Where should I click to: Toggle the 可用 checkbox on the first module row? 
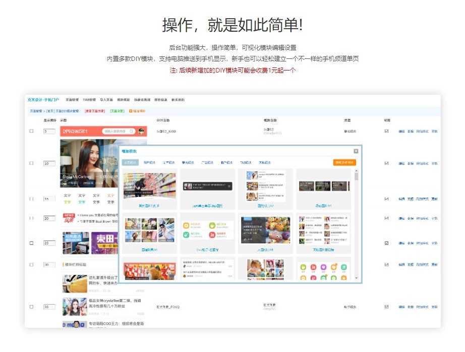pyautogui.click(x=386, y=131)
